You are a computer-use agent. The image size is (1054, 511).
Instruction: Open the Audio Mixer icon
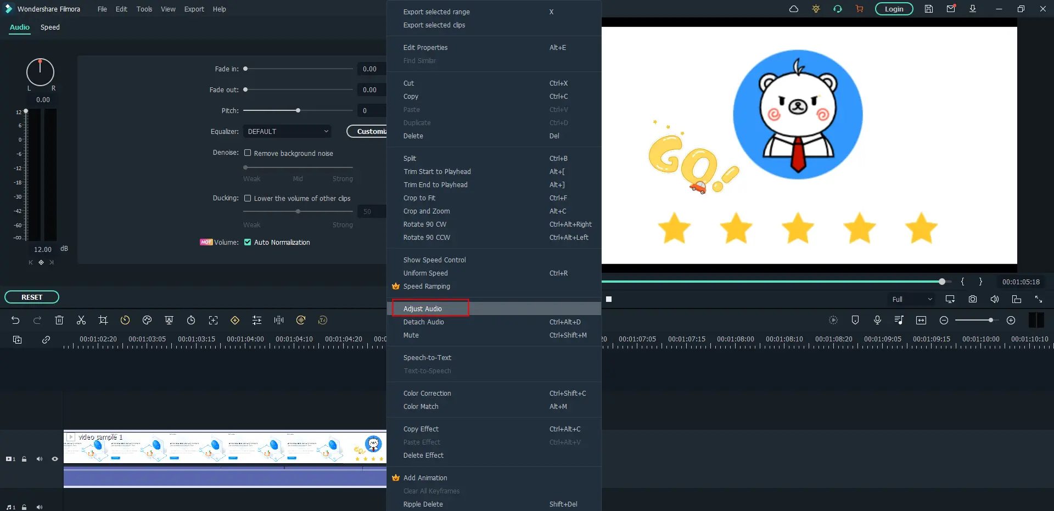click(x=899, y=320)
